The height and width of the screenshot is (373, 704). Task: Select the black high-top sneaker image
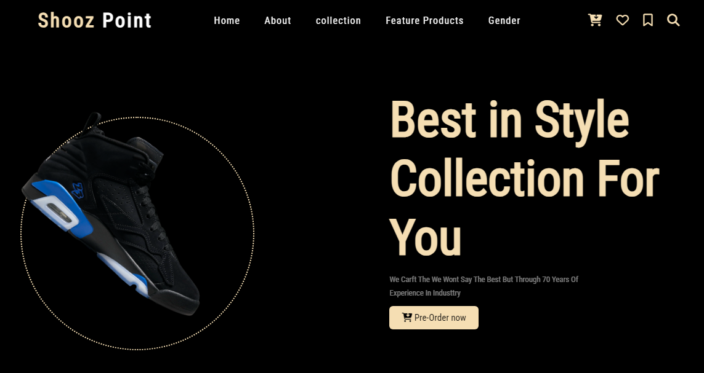111,214
